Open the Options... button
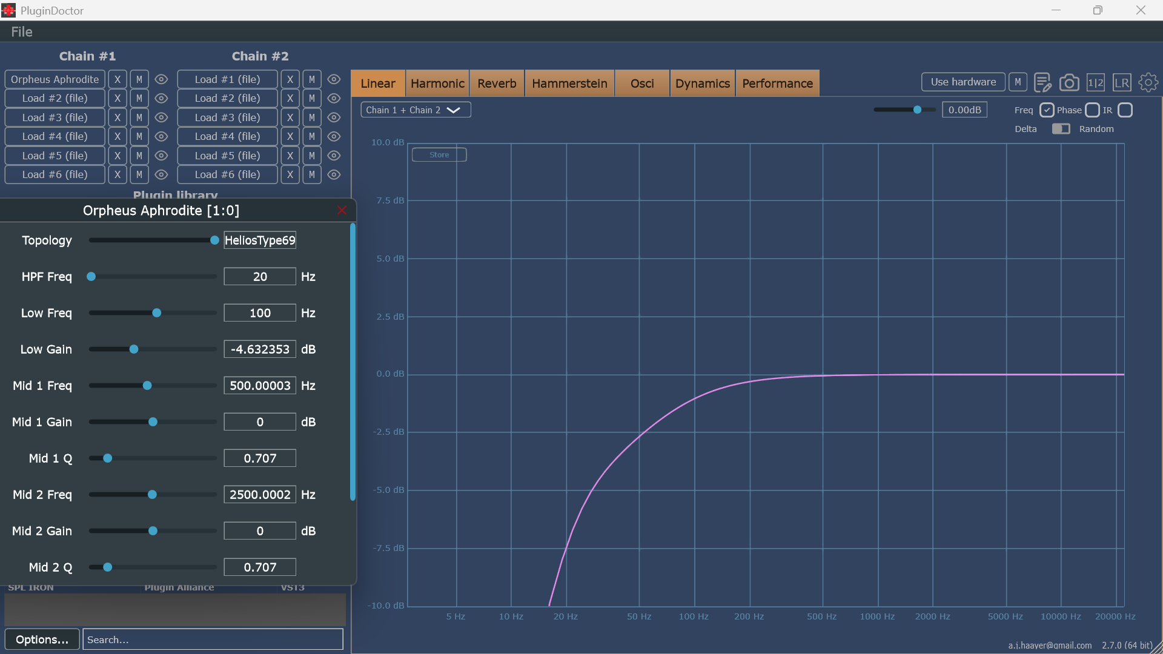This screenshot has width=1163, height=654. (42, 639)
